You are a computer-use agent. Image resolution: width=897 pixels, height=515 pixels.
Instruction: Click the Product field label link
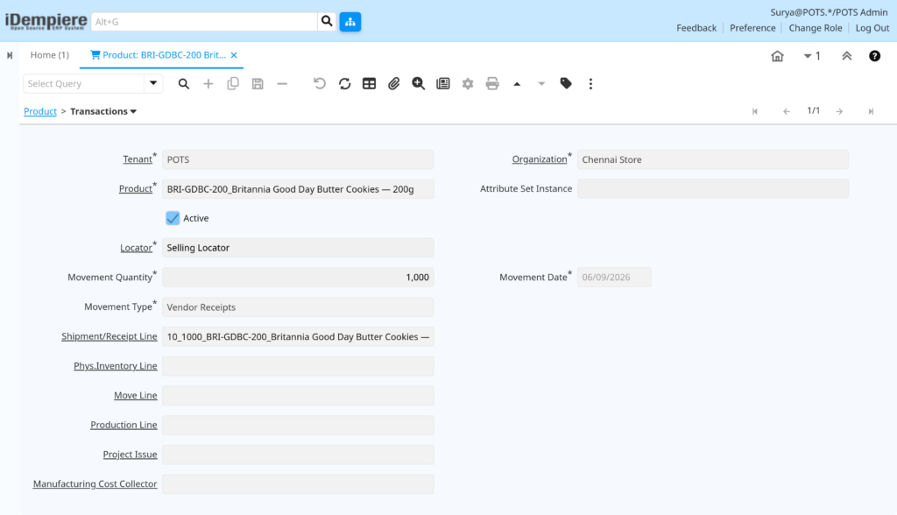click(136, 188)
